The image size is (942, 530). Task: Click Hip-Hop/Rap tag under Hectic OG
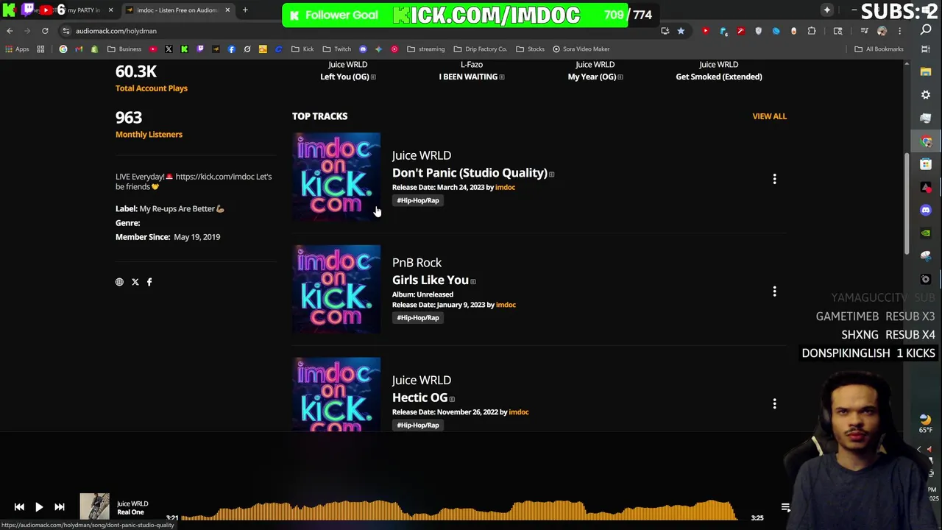point(417,425)
